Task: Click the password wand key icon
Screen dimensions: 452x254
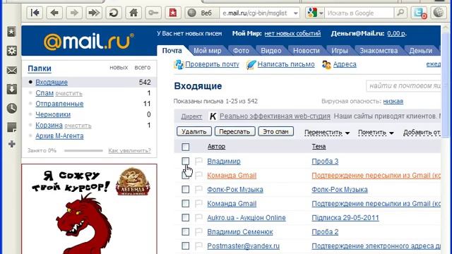Action: [153, 13]
